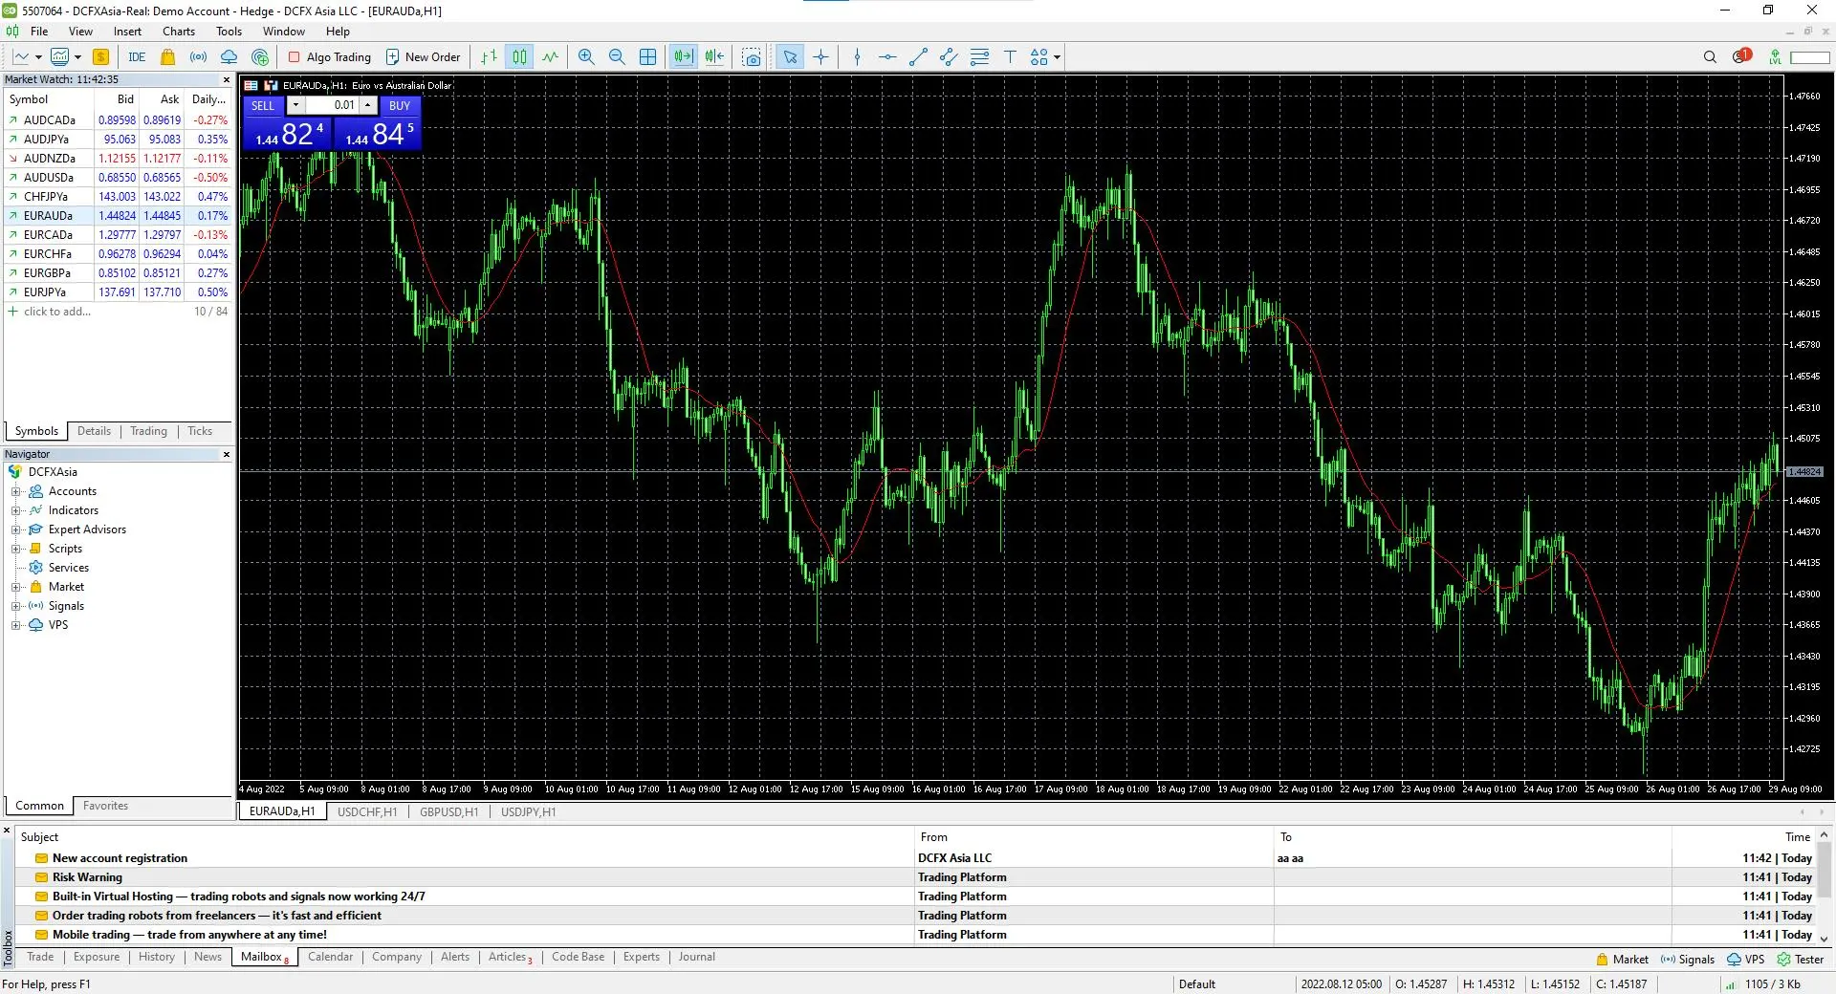The width and height of the screenshot is (1836, 994).
Task: Expand the Expert Advisors tree node
Action: point(15,530)
